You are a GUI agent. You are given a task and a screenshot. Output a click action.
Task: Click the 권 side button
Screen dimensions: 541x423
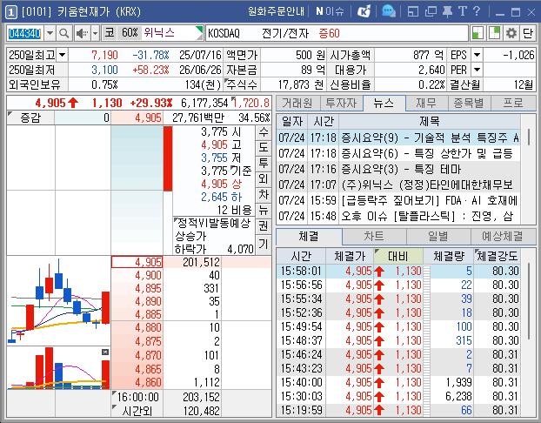point(264,225)
